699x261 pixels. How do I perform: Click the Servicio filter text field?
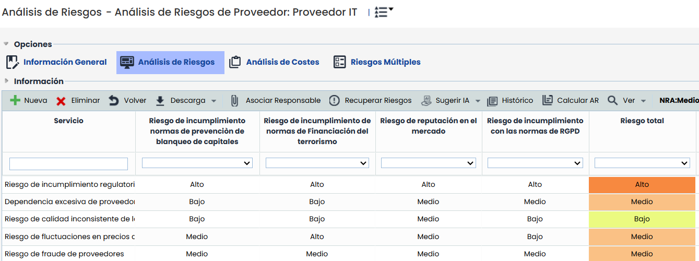click(x=68, y=164)
